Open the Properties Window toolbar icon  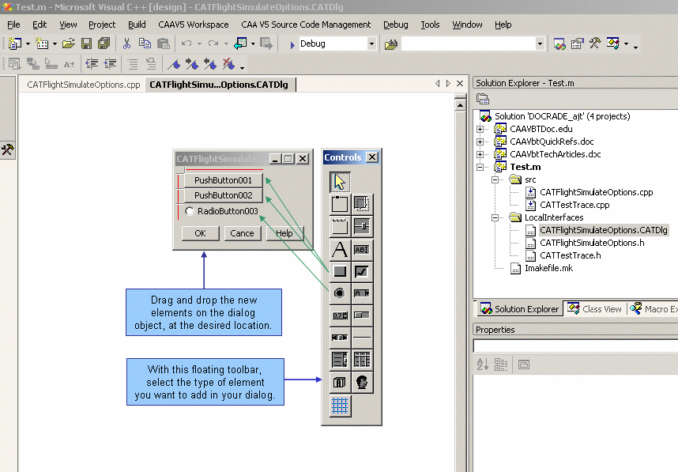[x=578, y=43]
